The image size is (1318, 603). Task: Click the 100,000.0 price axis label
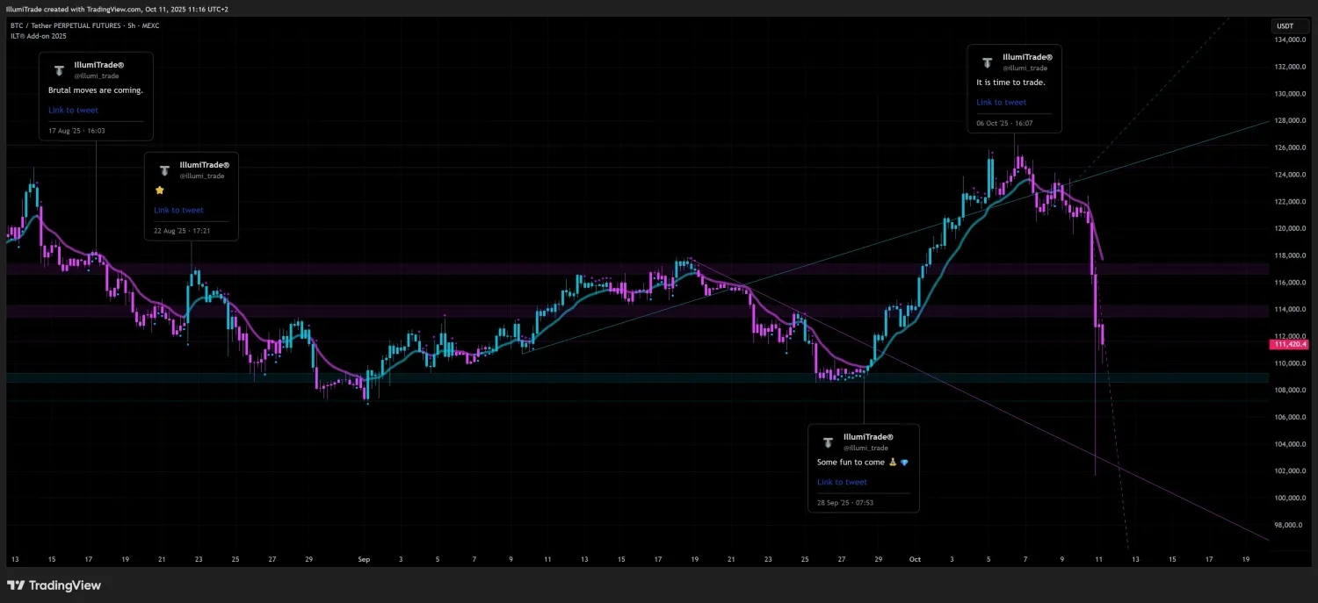click(x=1288, y=499)
